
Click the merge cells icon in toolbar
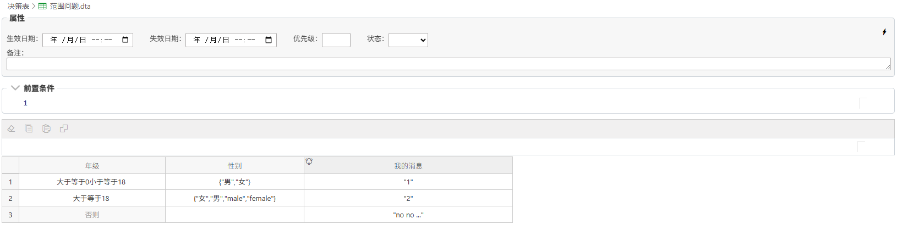pos(64,128)
